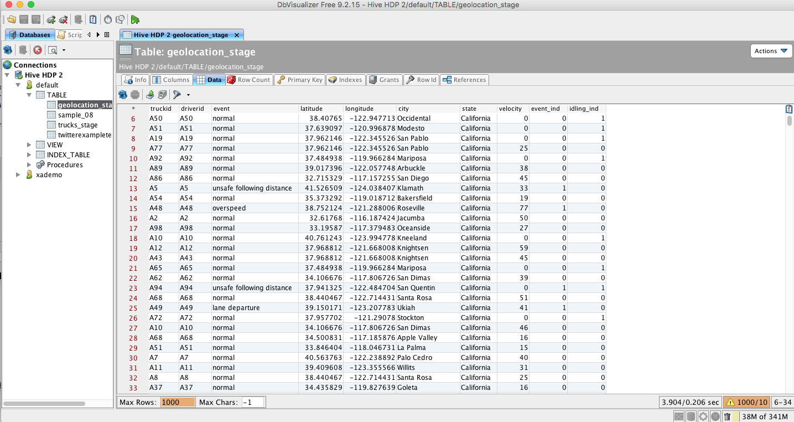The height and width of the screenshot is (422, 794).
Task: Open the SQL Commander clipboard icon
Action: [x=92, y=19]
